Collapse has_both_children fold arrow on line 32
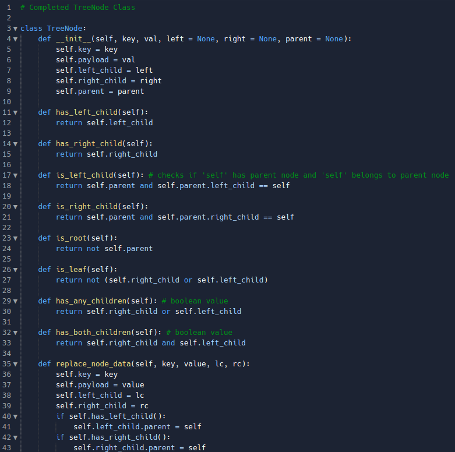Screen dimensions: 455x452 coord(15,333)
